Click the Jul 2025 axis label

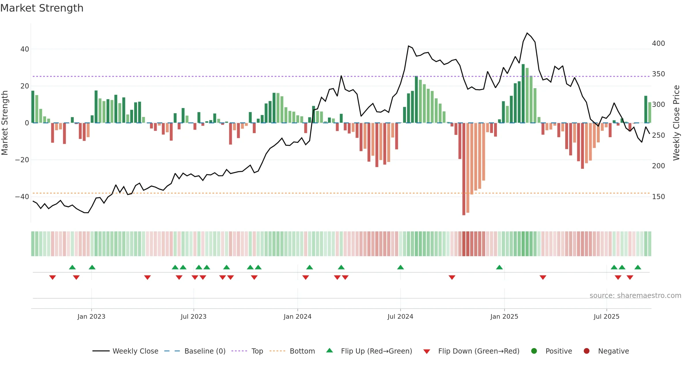[606, 316]
